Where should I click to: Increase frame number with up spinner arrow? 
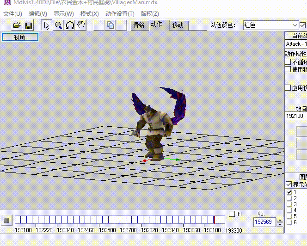coord(280,220)
